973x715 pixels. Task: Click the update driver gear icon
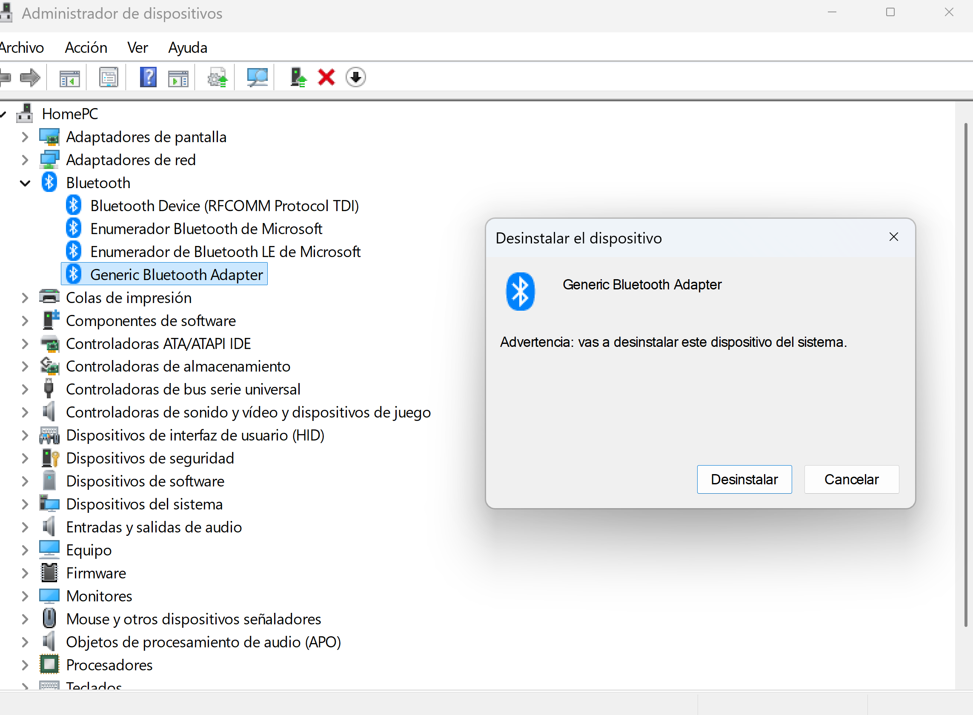pyautogui.click(x=217, y=78)
